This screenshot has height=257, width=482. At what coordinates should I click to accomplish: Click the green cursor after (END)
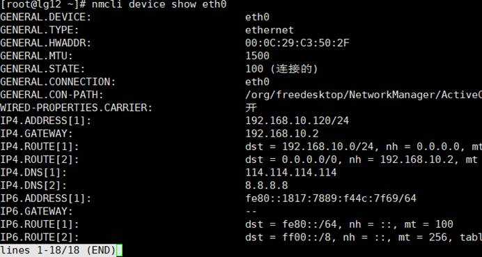click(x=119, y=250)
